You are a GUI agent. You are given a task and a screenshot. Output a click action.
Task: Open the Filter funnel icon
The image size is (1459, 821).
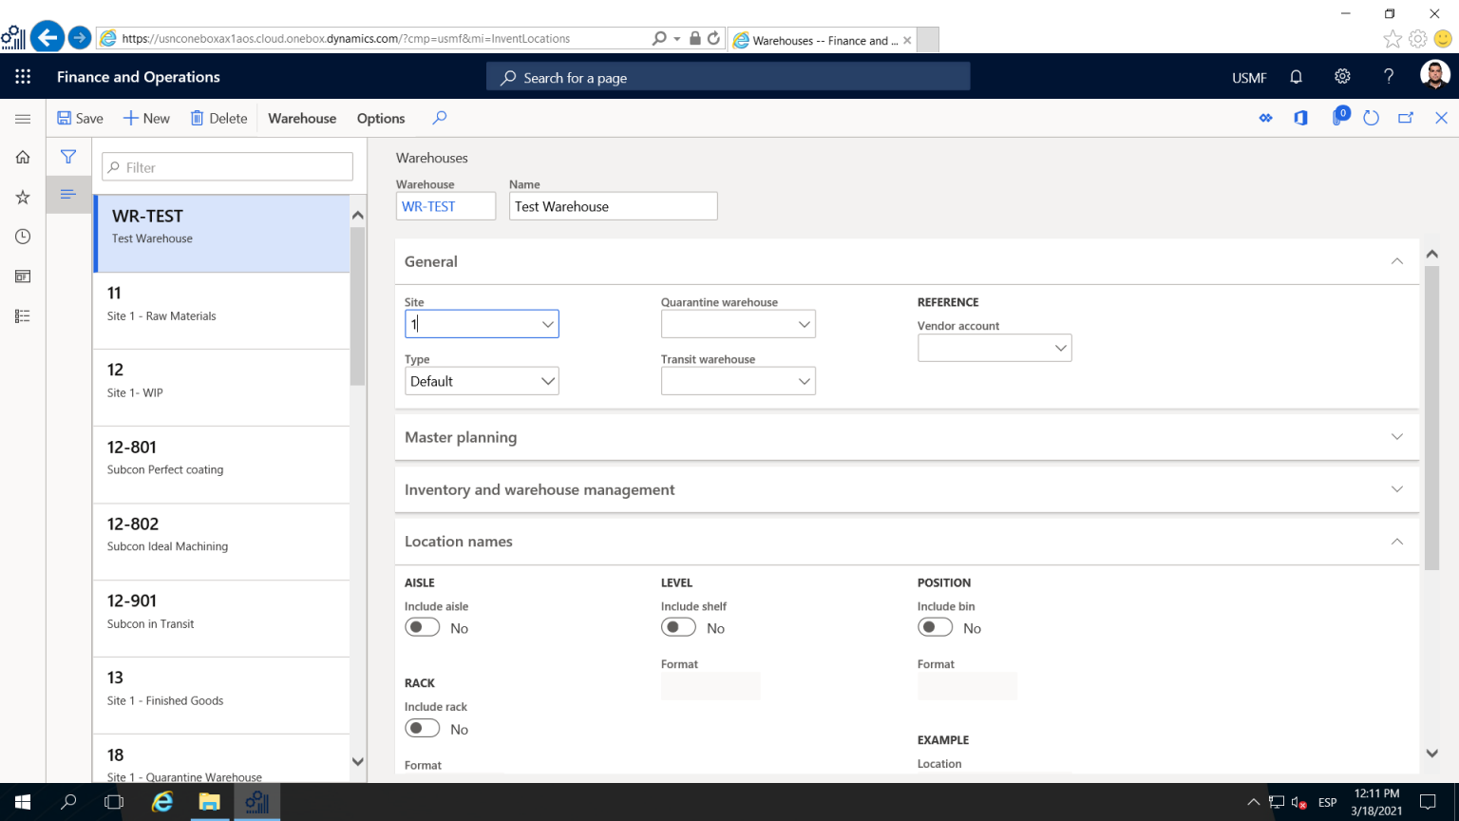(x=67, y=157)
